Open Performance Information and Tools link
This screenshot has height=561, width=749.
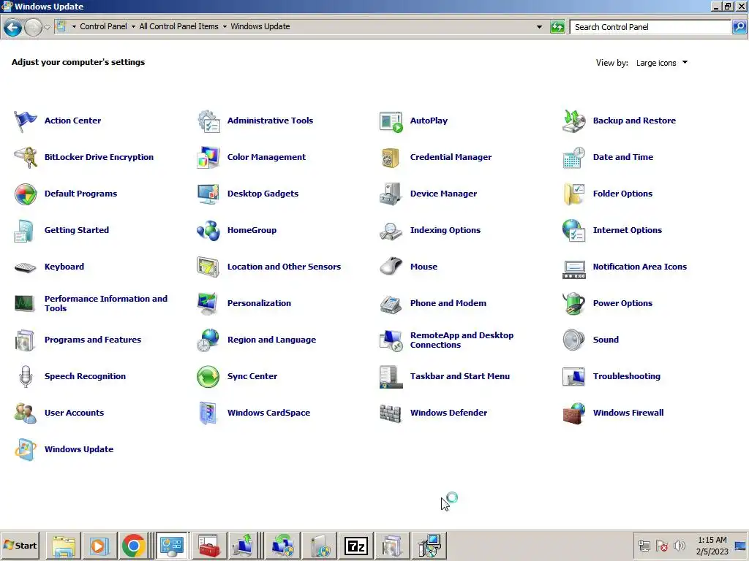105,303
